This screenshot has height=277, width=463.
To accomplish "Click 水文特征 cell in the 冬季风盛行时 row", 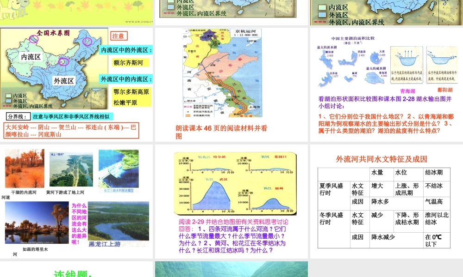I will (x=360, y=221).
